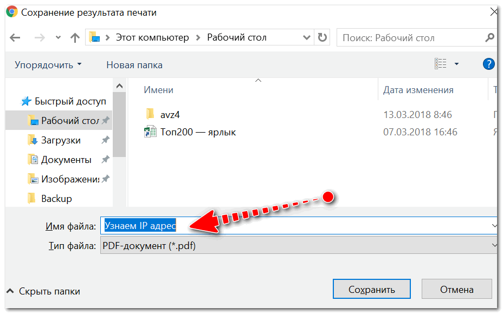
Task: Select the Топ200 — ярлык shortcut file
Action: tap(198, 132)
